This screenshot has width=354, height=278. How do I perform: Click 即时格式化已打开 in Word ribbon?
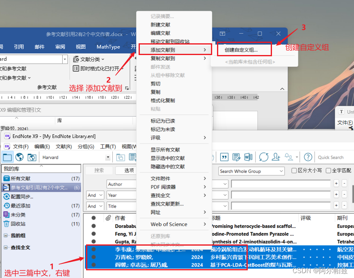[x=99, y=68]
